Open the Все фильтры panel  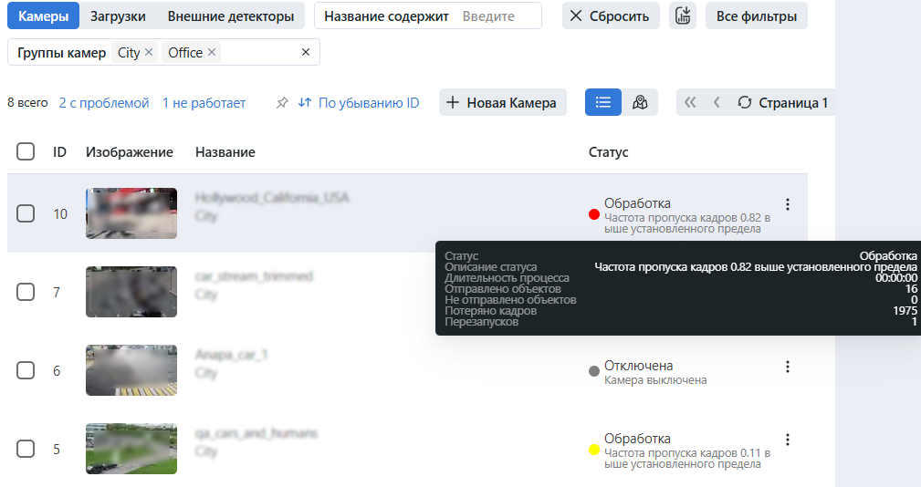(756, 16)
